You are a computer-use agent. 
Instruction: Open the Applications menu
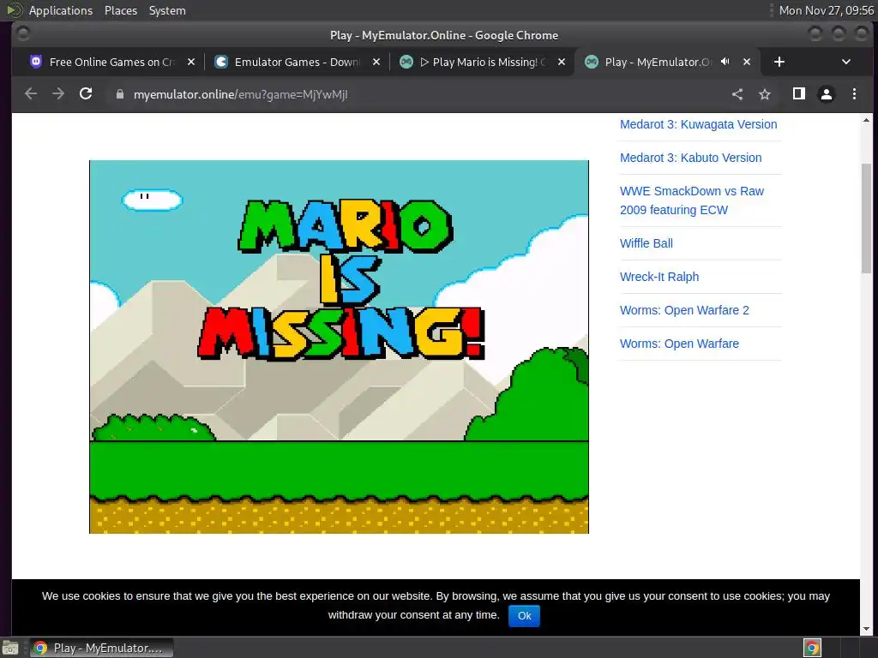pyautogui.click(x=61, y=10)
